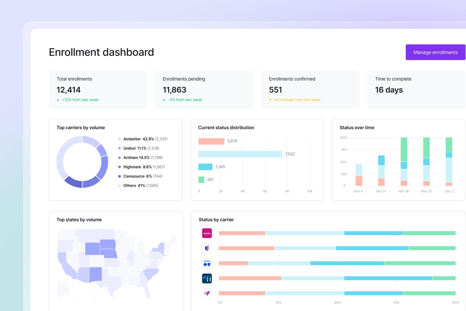Click the green arrow beside -5% from last week

tap(164, 100)
